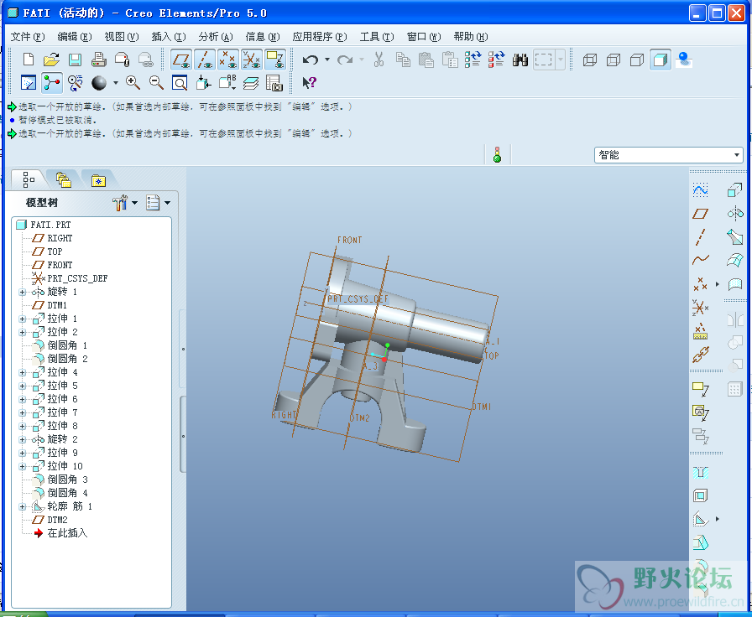Expand the 拉伸 5 feature

click(22, 386)
